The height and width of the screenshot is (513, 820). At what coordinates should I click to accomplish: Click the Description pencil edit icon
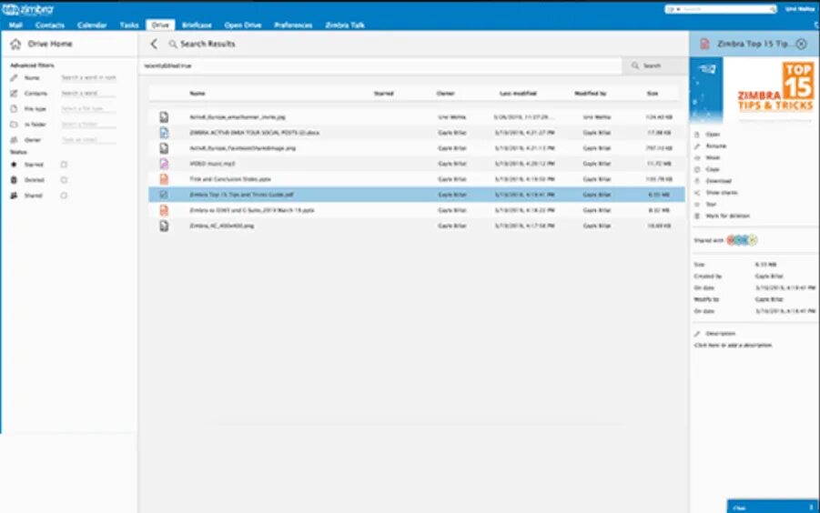click(696, 333)
